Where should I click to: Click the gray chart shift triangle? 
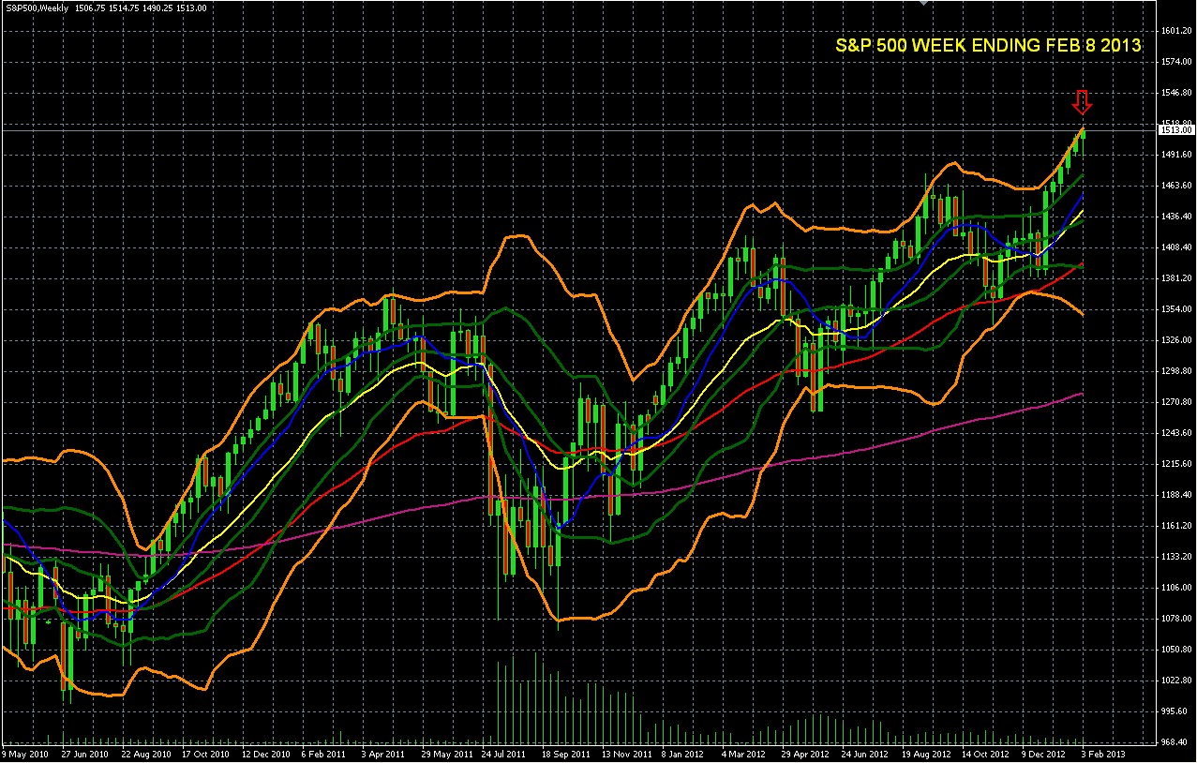tap(925, 3)
